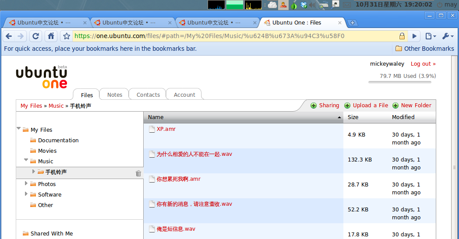This screenshot has width=459, height=239.
Task: Expand the Photos folder triangle
Action: (x=26, y=183)
